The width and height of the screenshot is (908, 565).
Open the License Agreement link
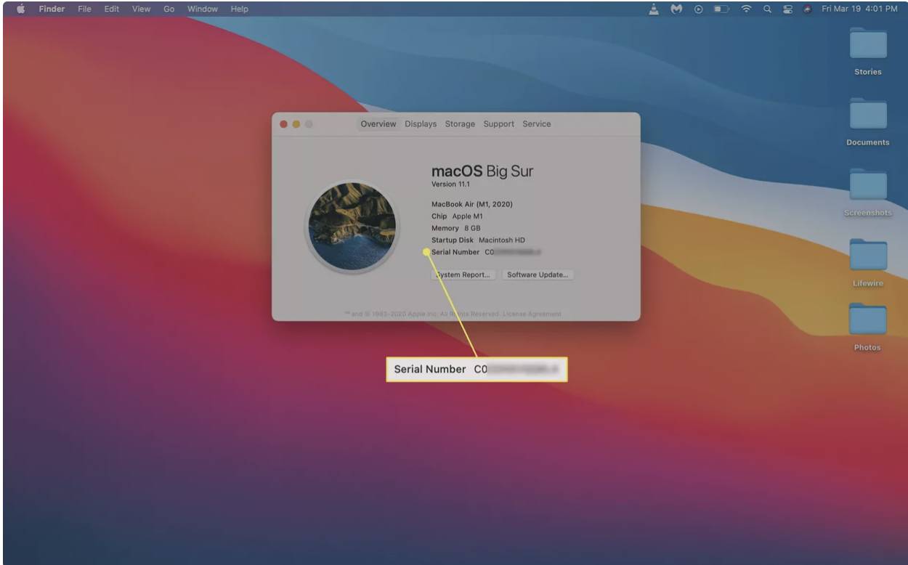pos(532,314)
